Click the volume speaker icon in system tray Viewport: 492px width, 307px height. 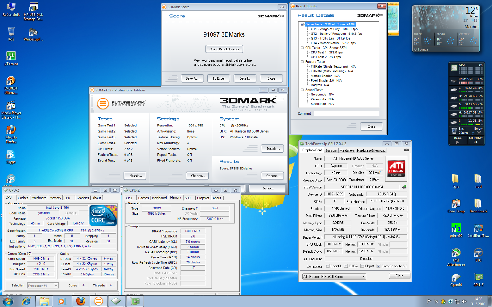tap(464, 301)
